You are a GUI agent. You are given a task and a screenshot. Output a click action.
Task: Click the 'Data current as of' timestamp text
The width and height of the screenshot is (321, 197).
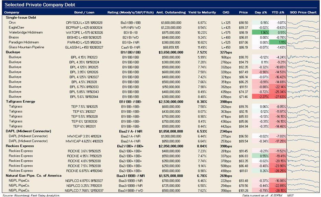coord(255,195)
